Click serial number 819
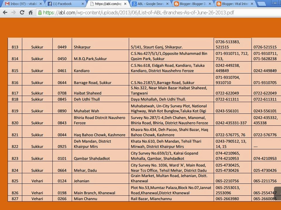281x210 pixels. click(15, 111)
